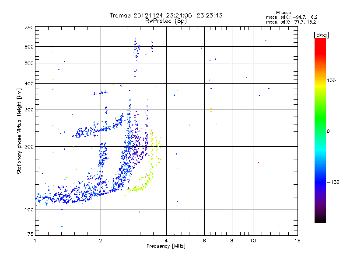The image size is (350, 262).
Task: Click the x-axis tick label "4"
Action: 166,241
